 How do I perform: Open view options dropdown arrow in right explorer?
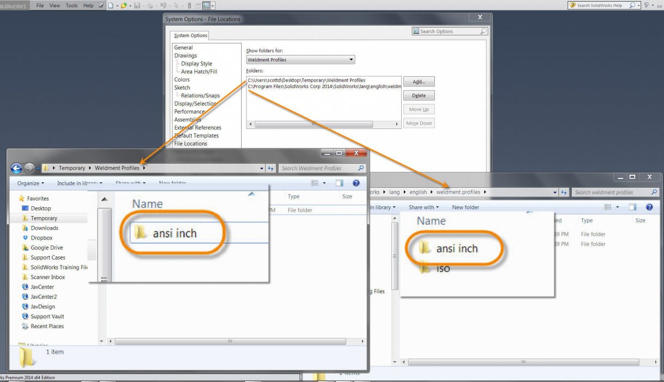tap(618, 207)
